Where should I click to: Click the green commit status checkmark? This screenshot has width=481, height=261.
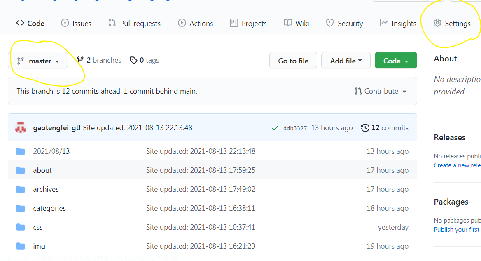pyautogui.click(x=275, y=128)
